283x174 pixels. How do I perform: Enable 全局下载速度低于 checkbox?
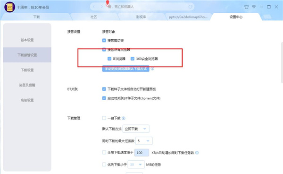104,152
